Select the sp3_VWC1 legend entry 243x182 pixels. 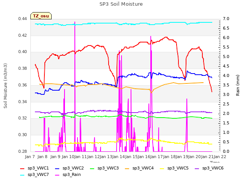[35, 168]
